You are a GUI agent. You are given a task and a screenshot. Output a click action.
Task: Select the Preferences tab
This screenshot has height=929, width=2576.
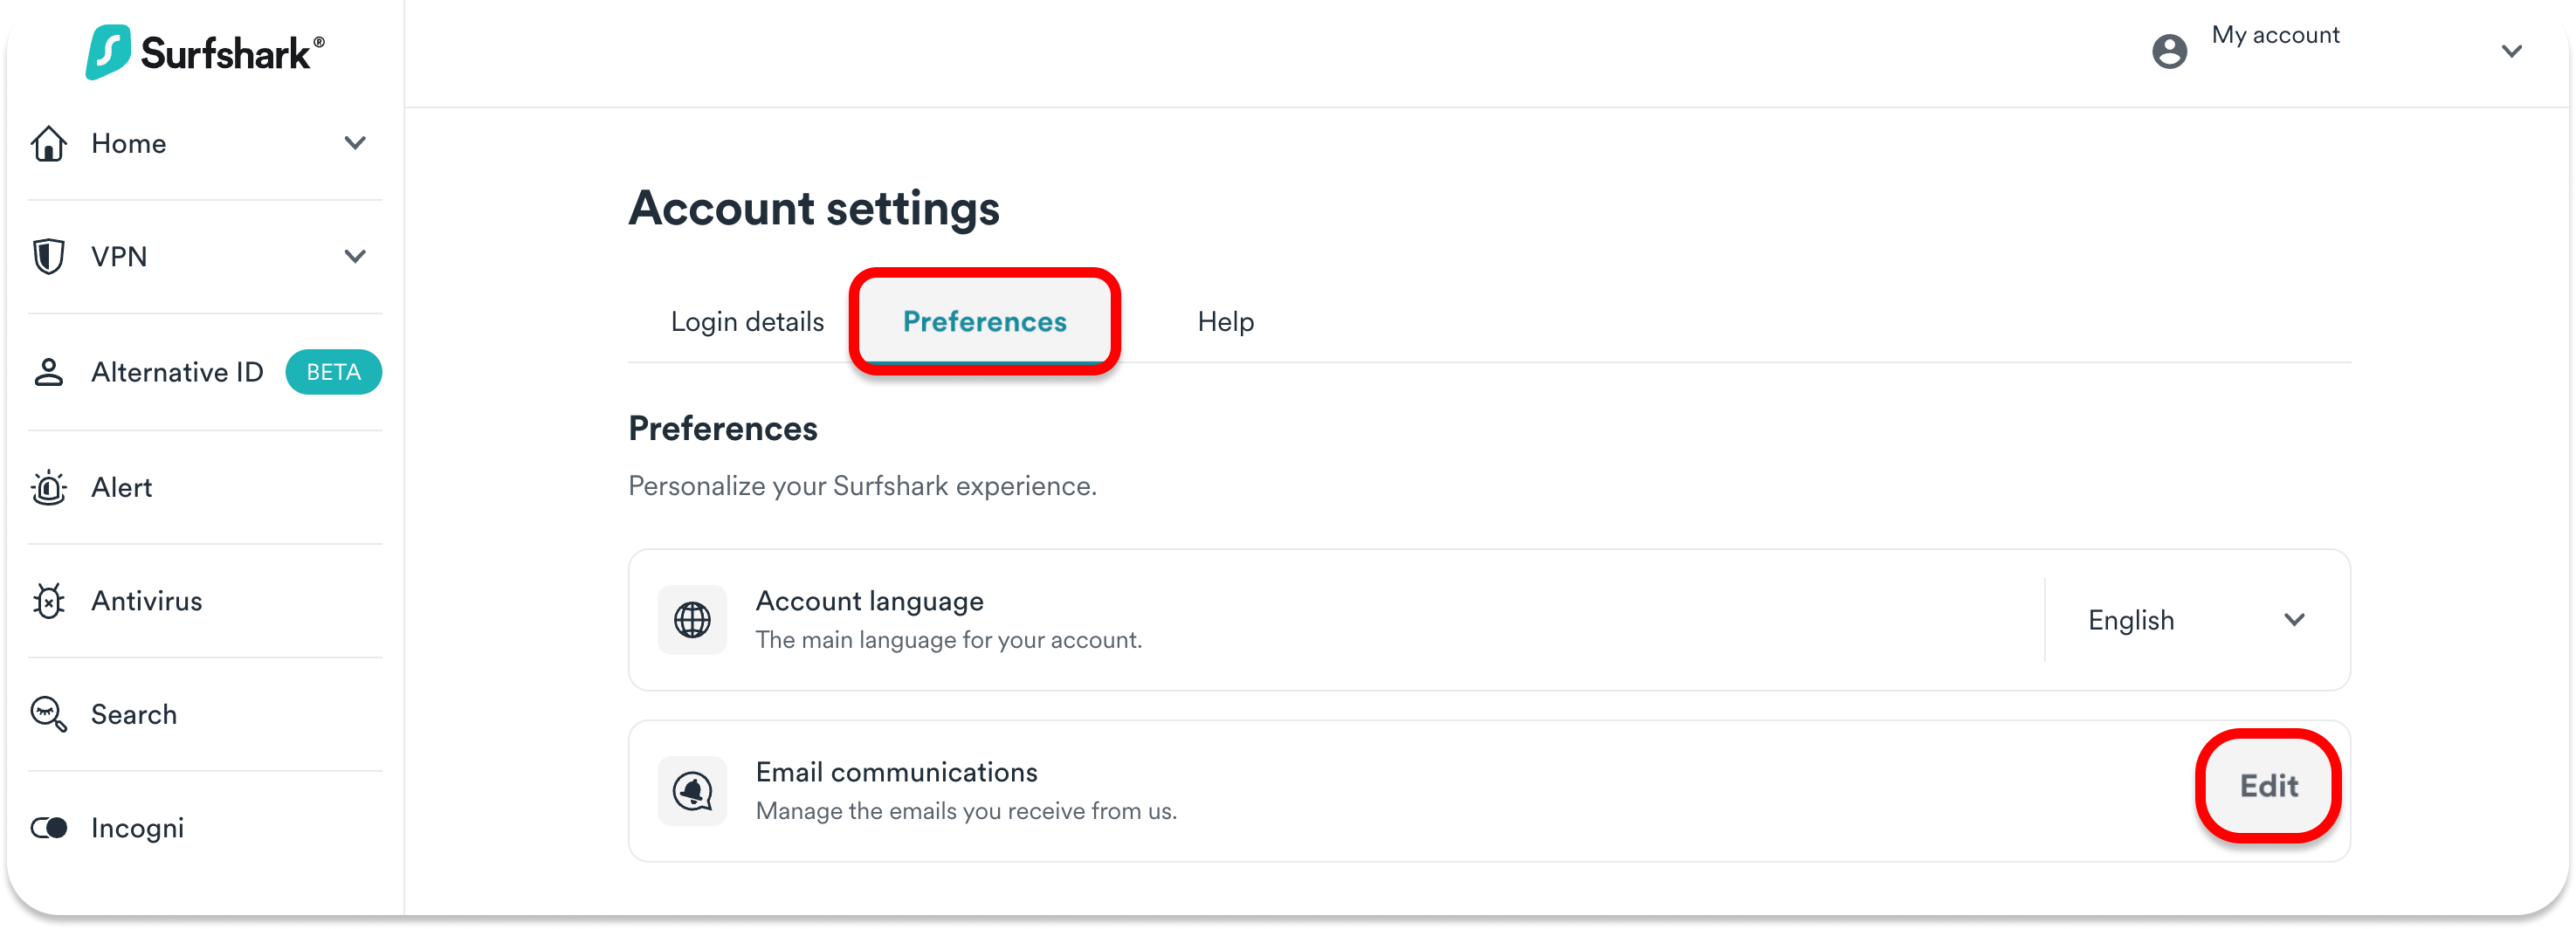tap(984, 322)
